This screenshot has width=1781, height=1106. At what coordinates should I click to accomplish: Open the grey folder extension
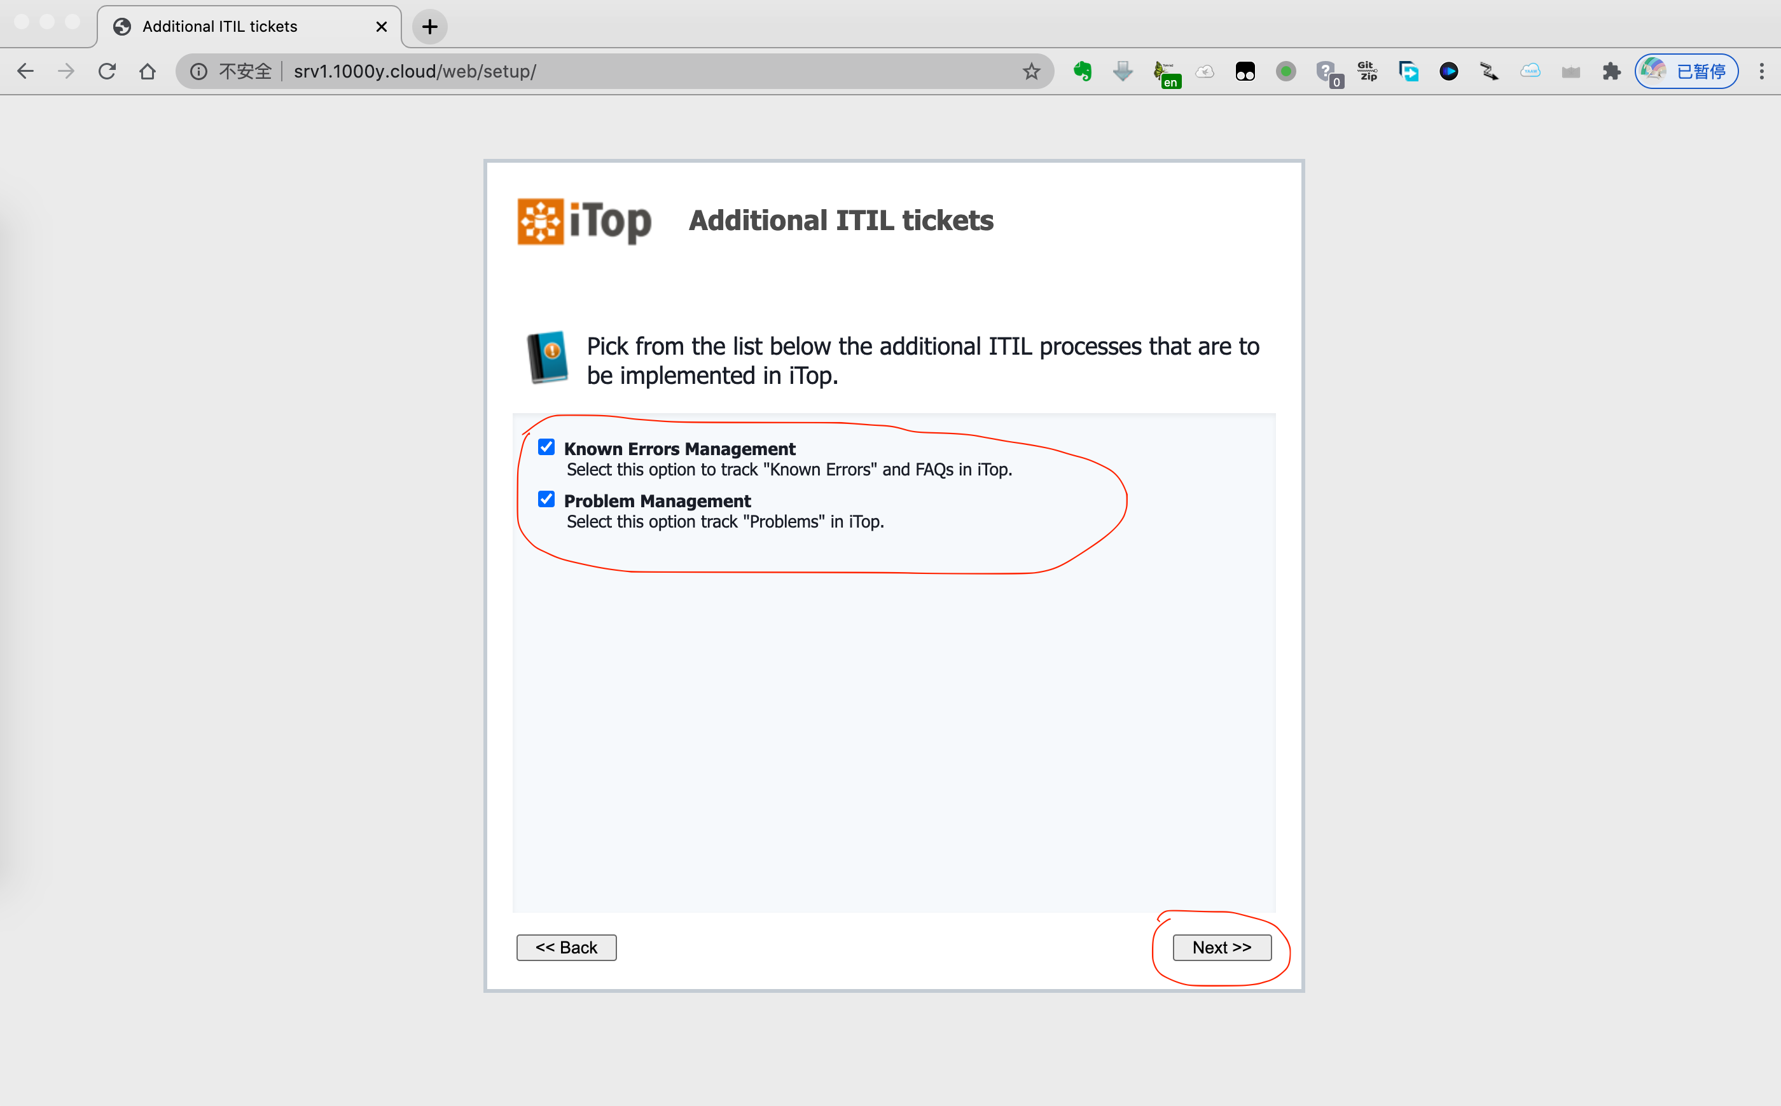[x=1570, y=71]
